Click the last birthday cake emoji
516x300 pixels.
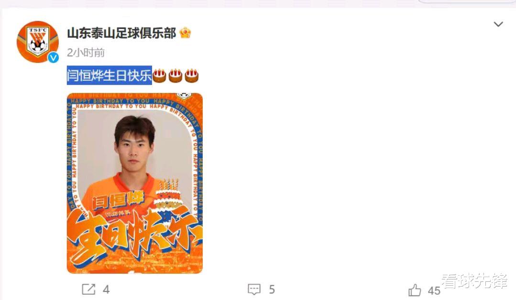[x=191, y=75]
